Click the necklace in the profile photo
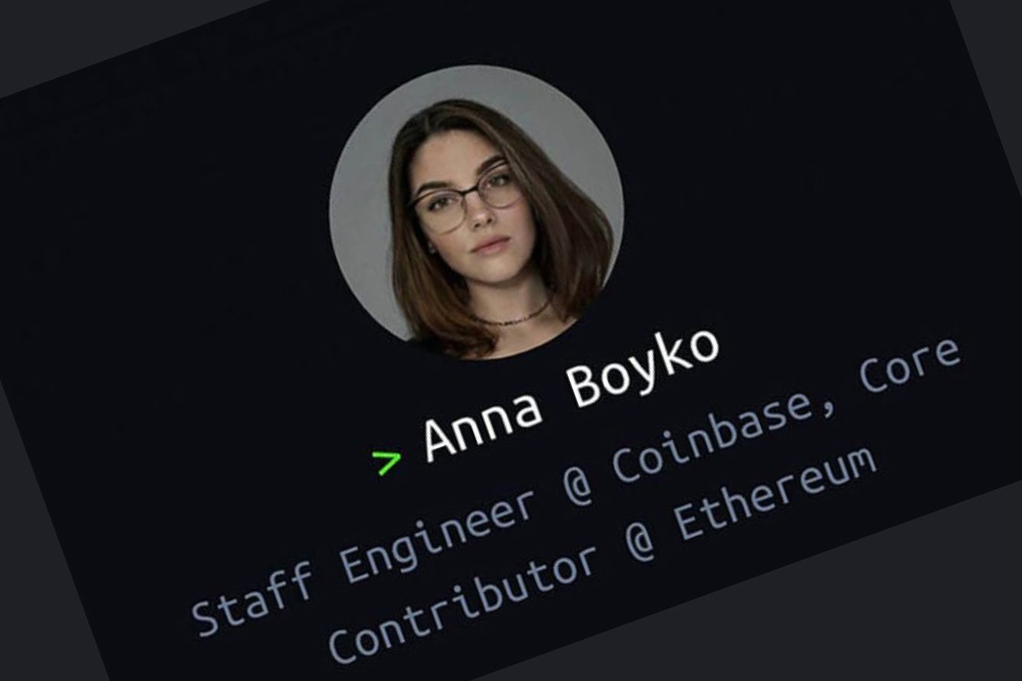This screenshot has width=1022, height=681. (x=511, y=315)
